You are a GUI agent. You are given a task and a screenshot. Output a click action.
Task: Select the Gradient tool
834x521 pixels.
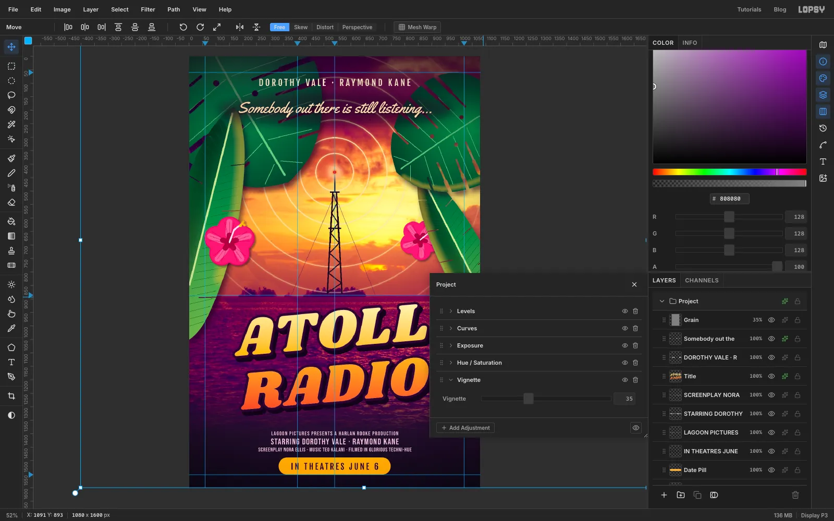tap(11, 236)
